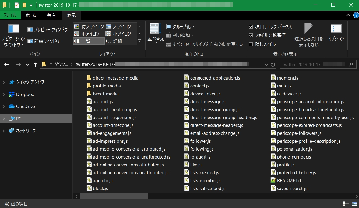
Task: Select the phone-number.js file
Action: tap(291, 157)
